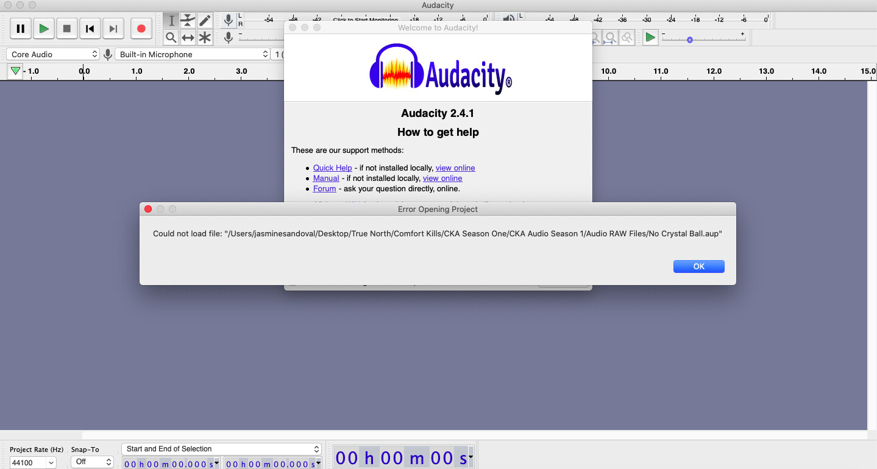Screen dimensions: 877x469
Task: Toggle the Pause button
Action: 20,28
